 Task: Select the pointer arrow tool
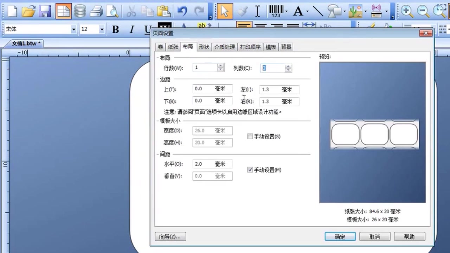point(225,11)
